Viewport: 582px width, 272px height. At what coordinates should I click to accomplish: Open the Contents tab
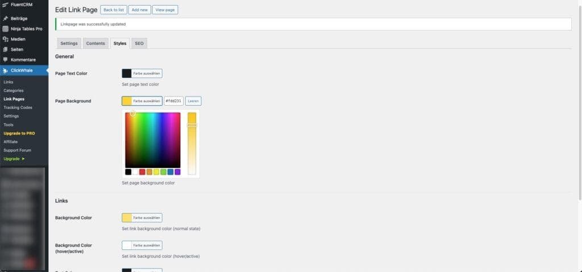(95, 43)
